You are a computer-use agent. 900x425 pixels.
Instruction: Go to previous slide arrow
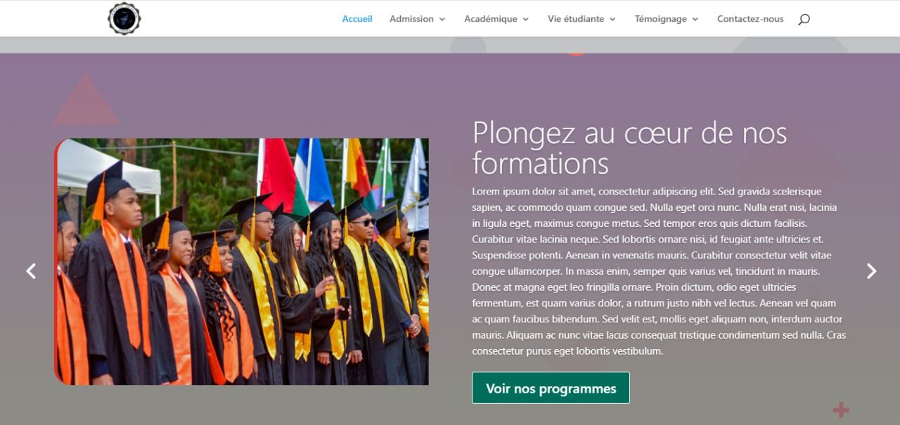31,271
